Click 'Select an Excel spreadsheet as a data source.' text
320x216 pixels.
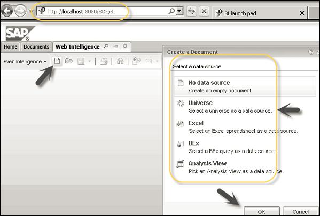click(243, 131)
